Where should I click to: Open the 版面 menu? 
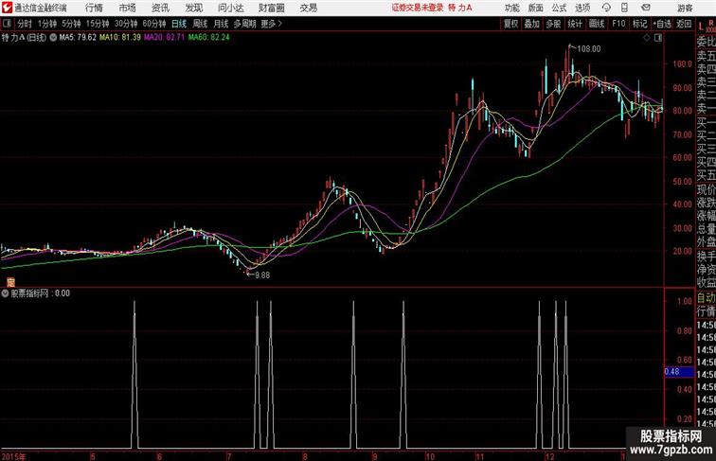point(536,8)
